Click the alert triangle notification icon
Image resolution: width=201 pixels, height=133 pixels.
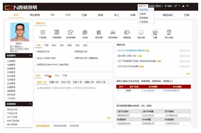coord(183,6)
